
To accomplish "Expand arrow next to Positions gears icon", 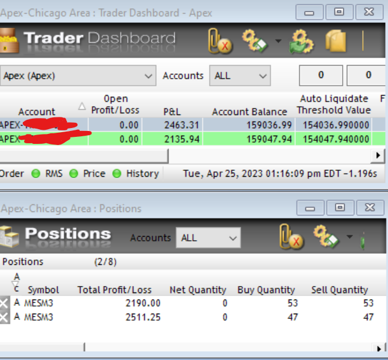I will pos(349,237).
